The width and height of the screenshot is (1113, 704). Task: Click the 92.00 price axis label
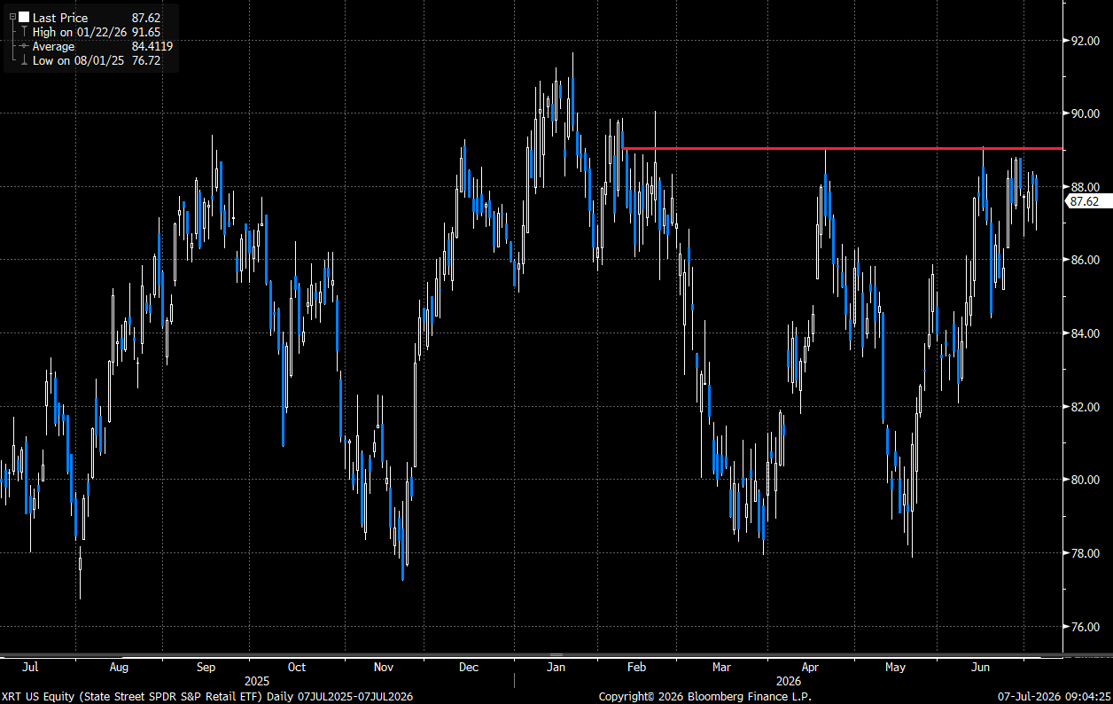pos(1085,41)
